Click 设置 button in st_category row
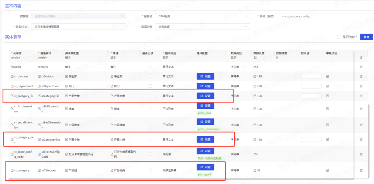The width and height of the screenshot is (374, 184). coord(205,167)
